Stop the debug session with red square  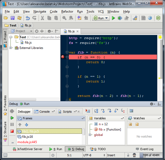click(12, 131)
